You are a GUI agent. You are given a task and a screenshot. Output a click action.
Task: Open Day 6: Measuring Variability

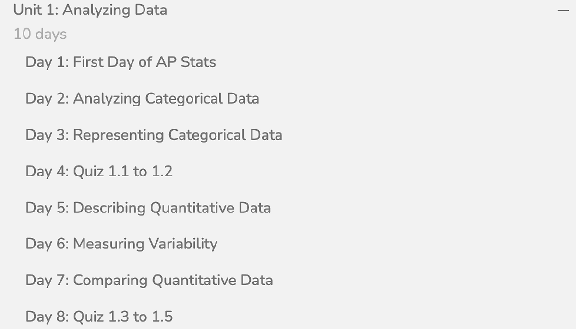pos(121,244)
